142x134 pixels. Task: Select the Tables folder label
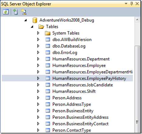coord(52,27)
